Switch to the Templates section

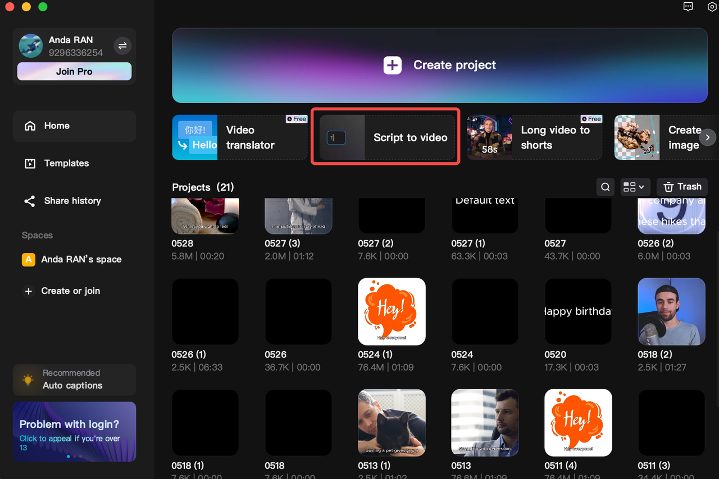click(66, 163)
